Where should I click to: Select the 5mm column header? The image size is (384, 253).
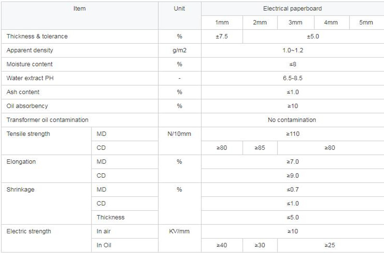(x=366, y=23)
